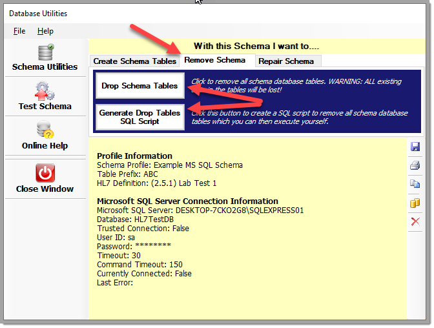Switch to the Create Schema Tables tab

(x=134, y=61)
